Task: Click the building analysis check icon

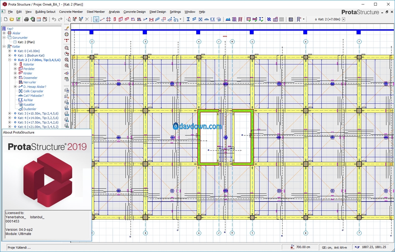Action: 249,19
